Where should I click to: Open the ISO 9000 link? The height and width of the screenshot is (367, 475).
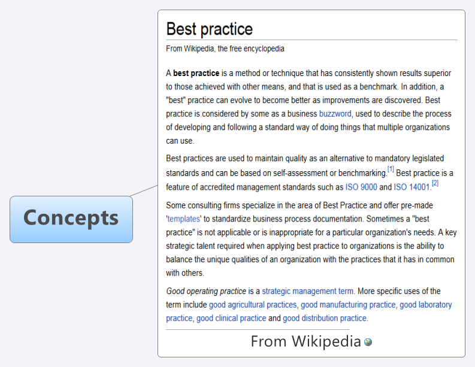(361, 187)
